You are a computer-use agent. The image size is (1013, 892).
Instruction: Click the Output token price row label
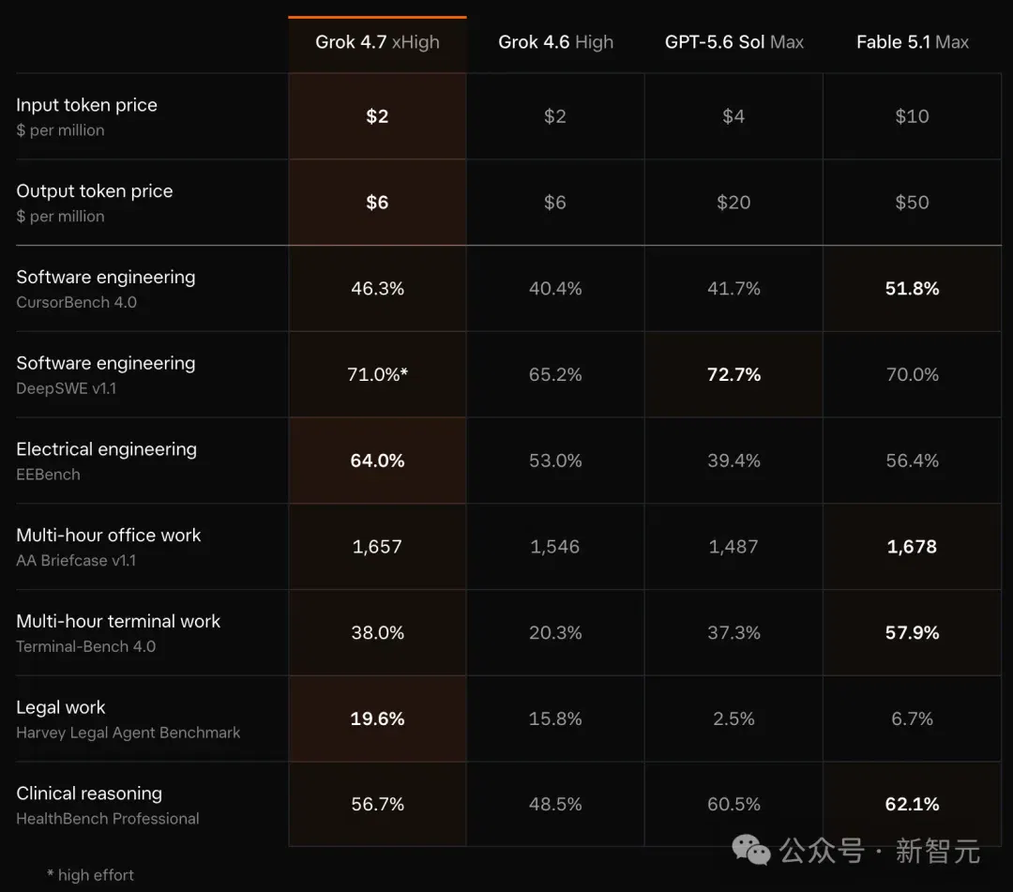[x=95, y=190]
